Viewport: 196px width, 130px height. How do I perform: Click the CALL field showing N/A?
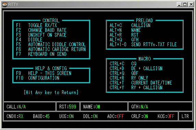pos(29,107)
